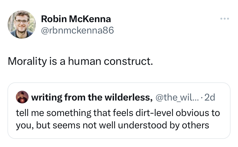This screenshot has height=147, width=238.
Task: Select the "Morality is a human construct." tweet text
Action: (x=80, y=61)
